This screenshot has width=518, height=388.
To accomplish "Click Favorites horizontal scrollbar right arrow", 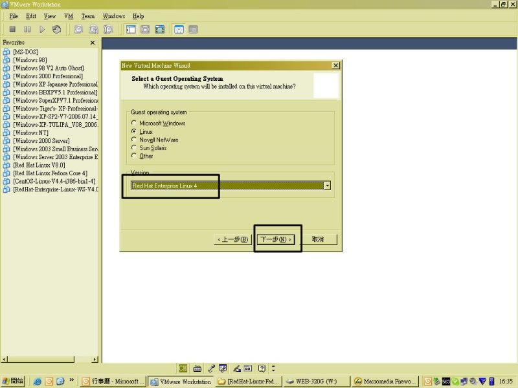I will pos(95,359).
